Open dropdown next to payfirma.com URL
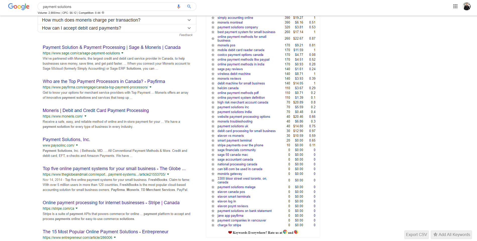Image resolution: width=477 pixels, height=241 pixels. click(150, 87)
